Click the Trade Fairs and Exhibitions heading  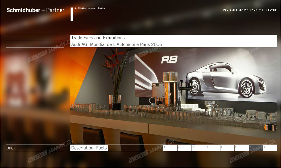[x=98, y=38]
